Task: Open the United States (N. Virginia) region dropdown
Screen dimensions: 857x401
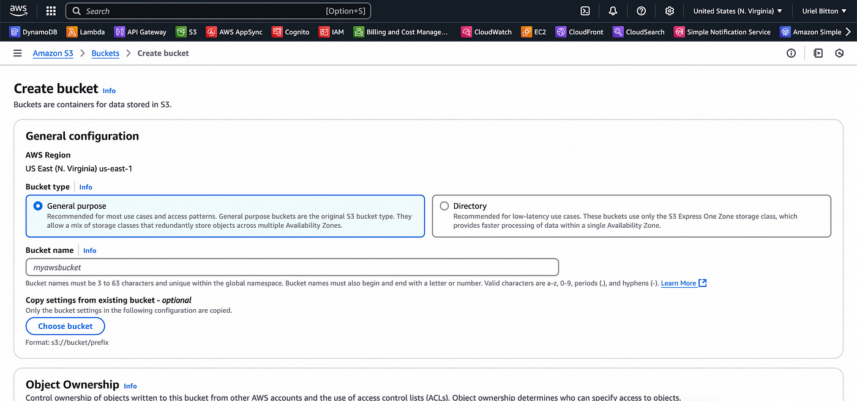Action: pyautogui.click(x=738, y=11)
